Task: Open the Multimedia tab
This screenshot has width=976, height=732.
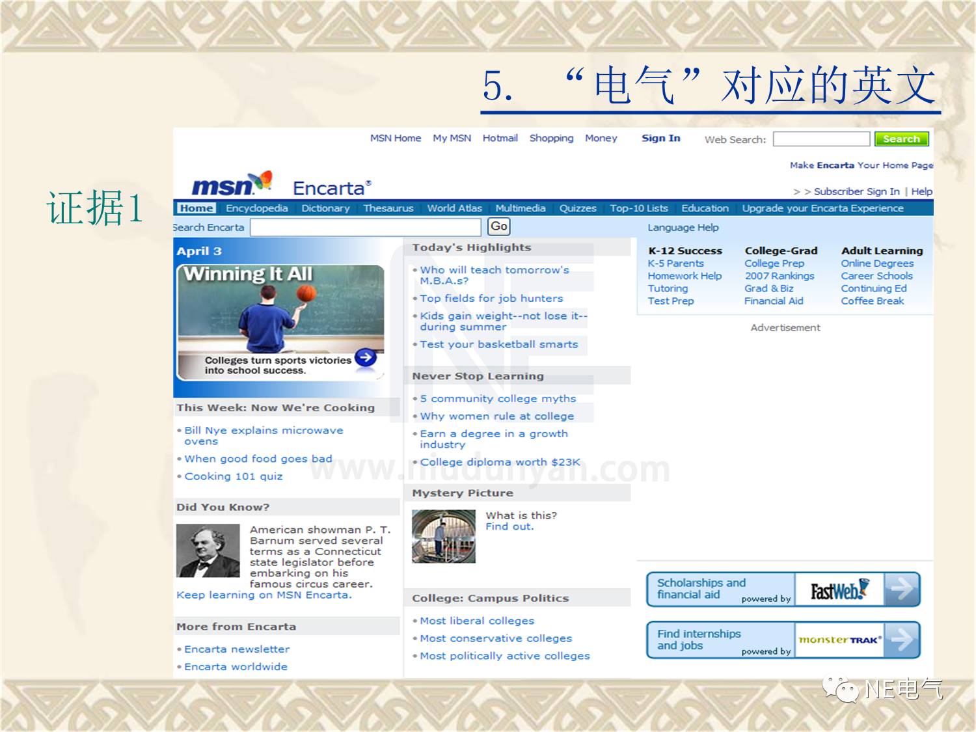Action: (x=521, y=208)
